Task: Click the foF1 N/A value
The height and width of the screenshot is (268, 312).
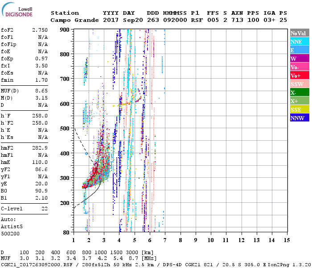Action: click(43, 37)
